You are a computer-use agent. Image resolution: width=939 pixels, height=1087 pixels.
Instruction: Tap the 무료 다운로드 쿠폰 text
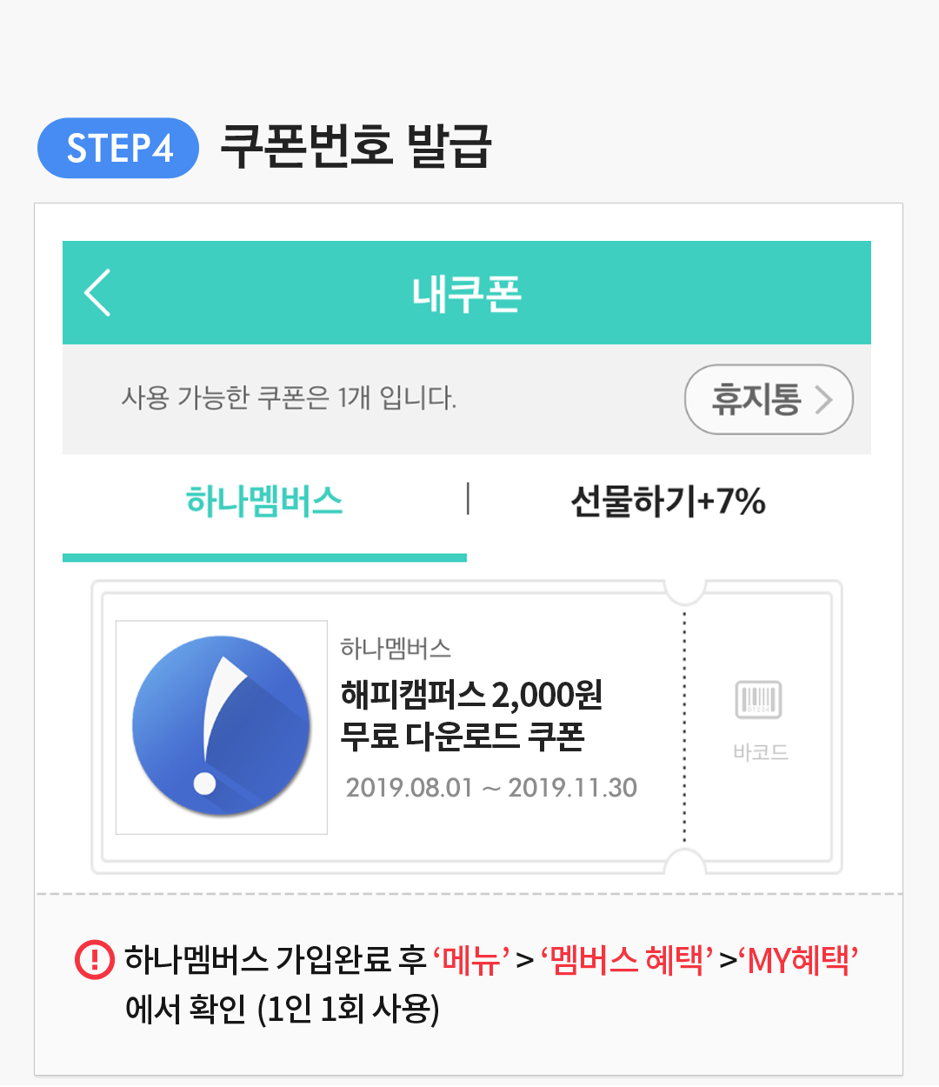point(462,737)
